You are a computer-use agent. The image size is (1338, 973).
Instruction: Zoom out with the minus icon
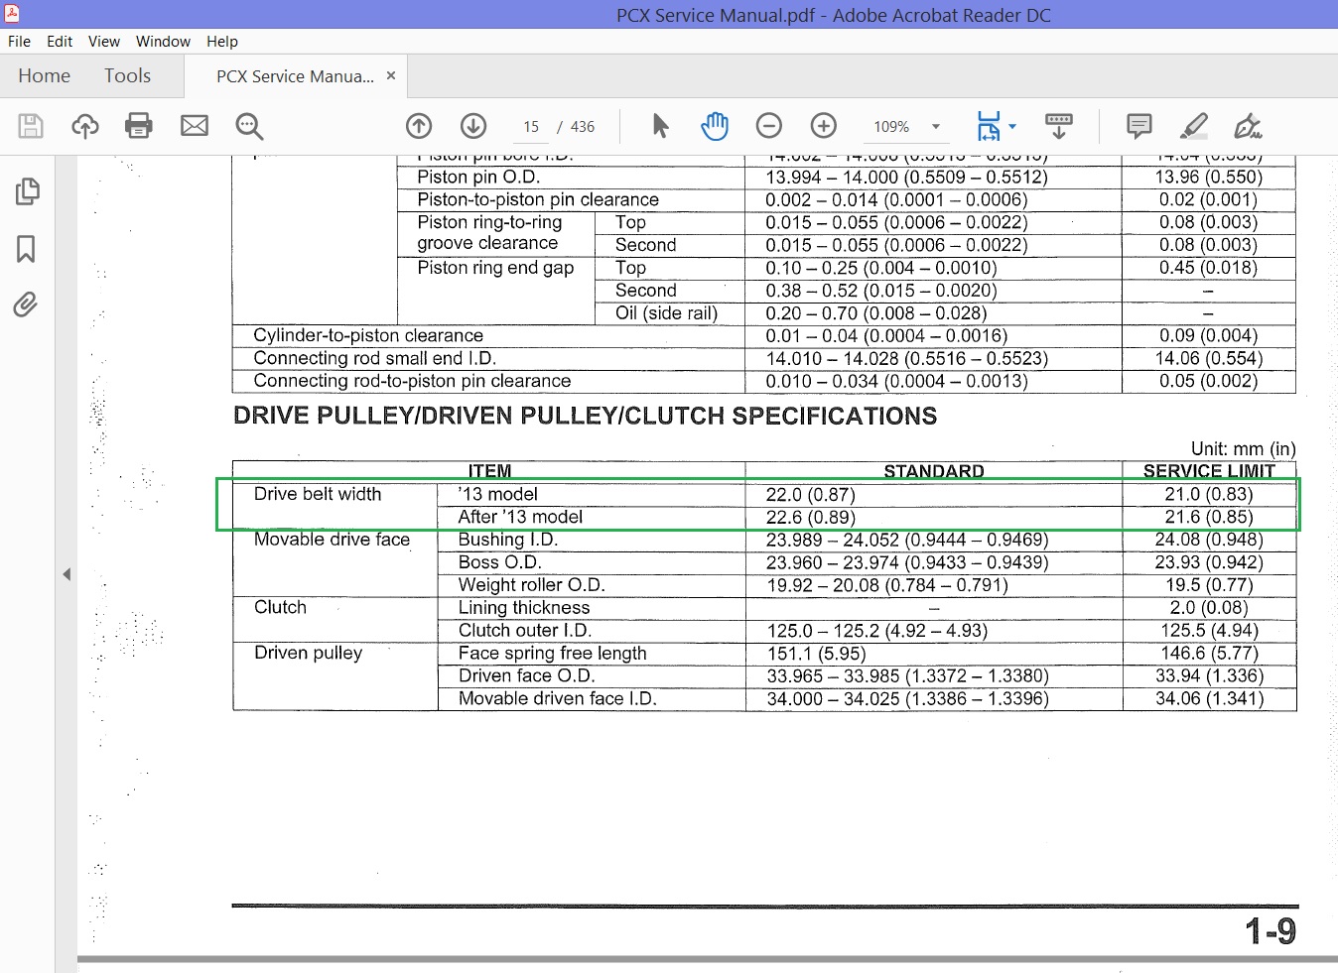click(769, 126)
